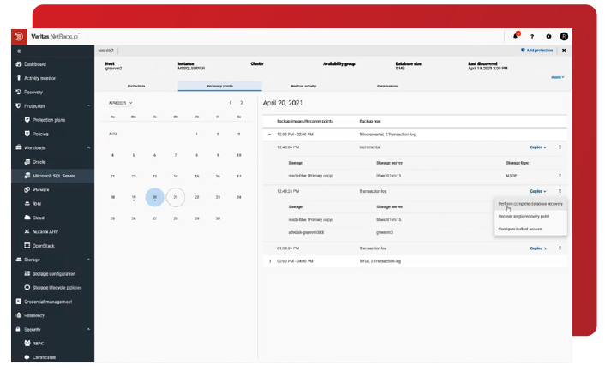611x371 pixels.
Task: Collapse the sidebar with double-chevron icon
Action: [19, 51]
